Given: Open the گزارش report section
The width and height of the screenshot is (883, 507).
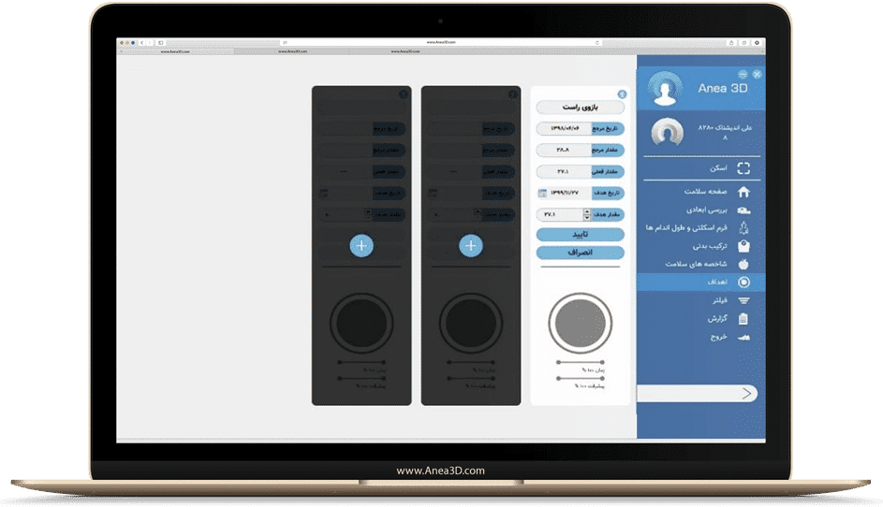Looking at the screenshot, I should coord(701,318).
